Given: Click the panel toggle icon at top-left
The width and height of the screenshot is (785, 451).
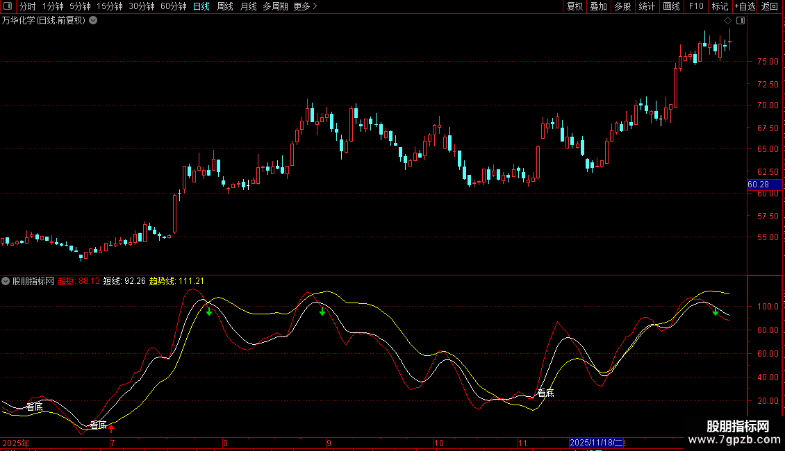Looking at the screenshot, I should 8,7.
